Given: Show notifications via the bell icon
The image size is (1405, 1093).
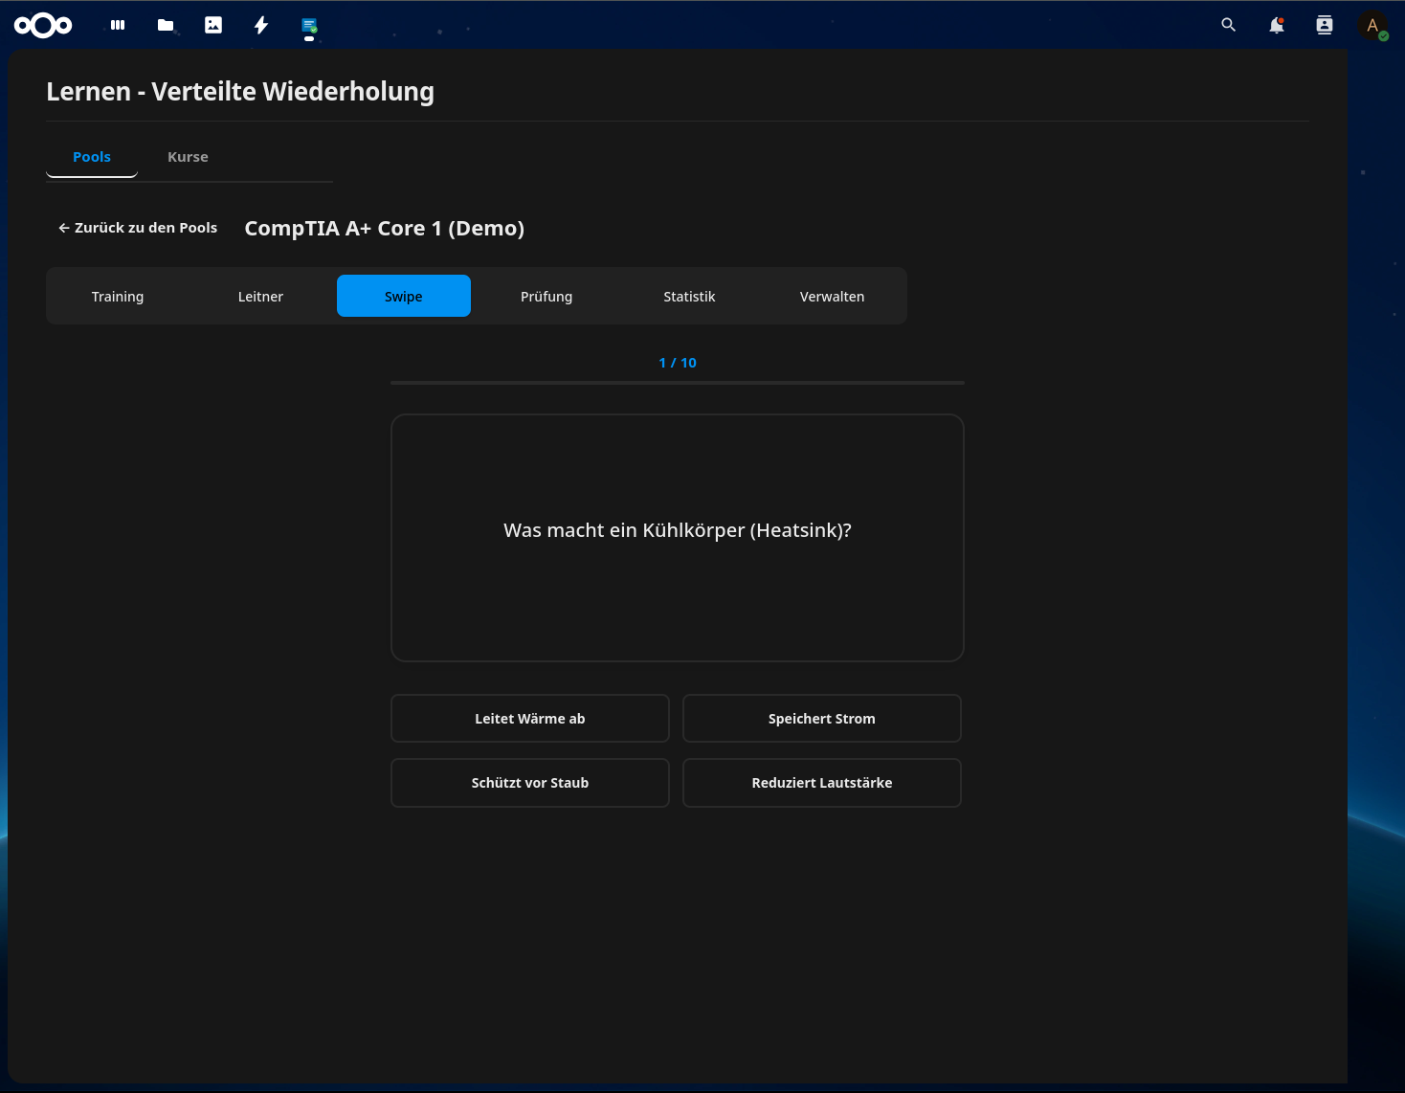Looking at the screenshot, I should coord(1276,25).
